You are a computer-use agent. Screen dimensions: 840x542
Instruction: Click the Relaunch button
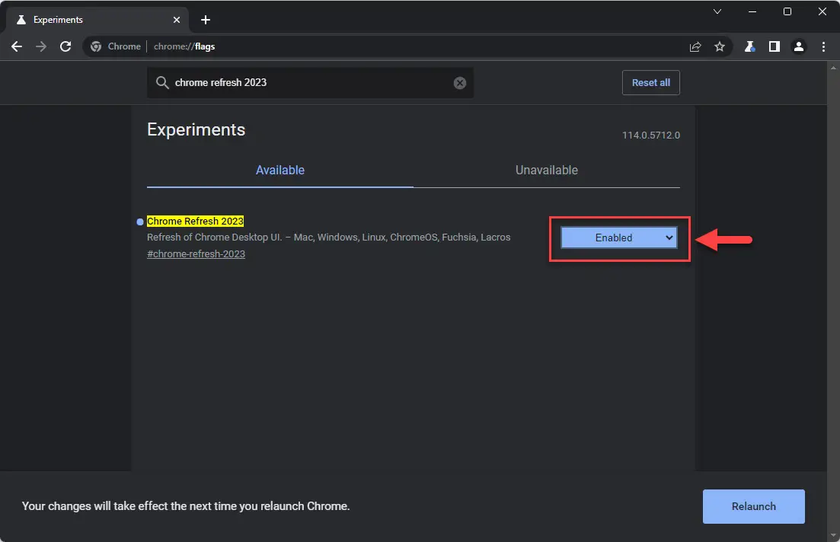click(753, 506)
